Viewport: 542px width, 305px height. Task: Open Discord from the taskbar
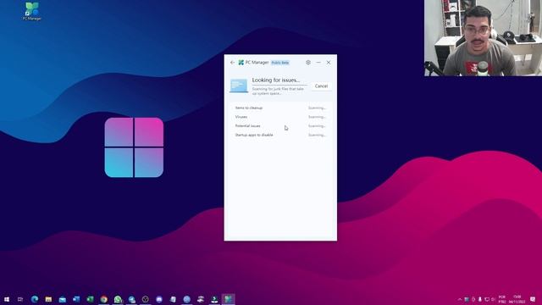[159, 299]
